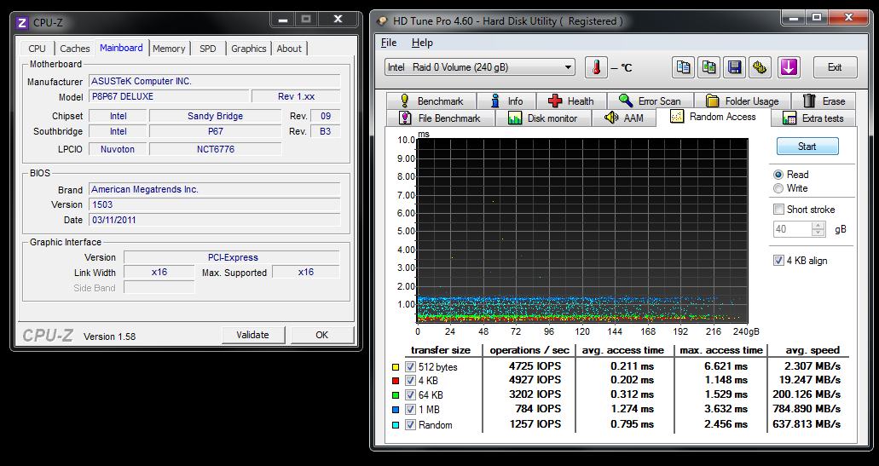This screenshot has width=879, height=466.
Task: Enable the Short stroke checkbox
Action: (x=778, y=210)
